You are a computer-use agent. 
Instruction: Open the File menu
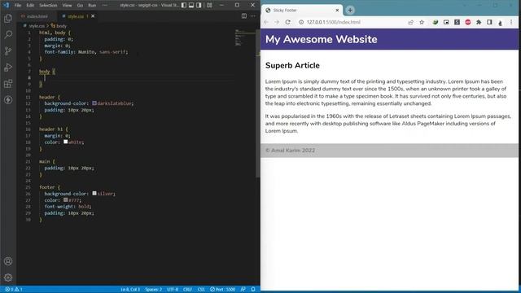[18, 5]
